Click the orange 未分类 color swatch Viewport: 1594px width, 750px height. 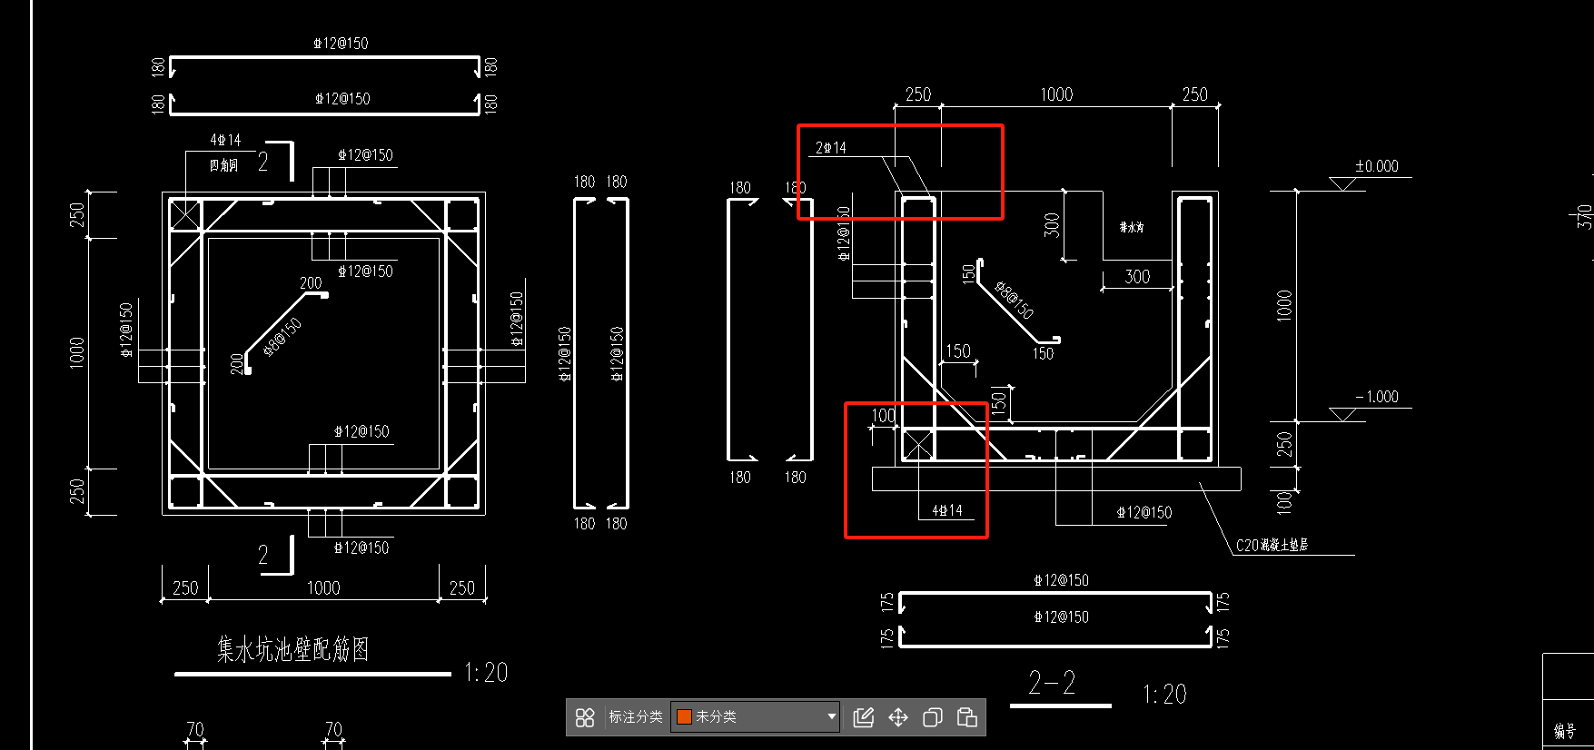[685, 717]
